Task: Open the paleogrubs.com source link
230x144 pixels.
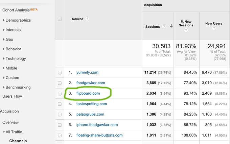Action: click(90, 114)
